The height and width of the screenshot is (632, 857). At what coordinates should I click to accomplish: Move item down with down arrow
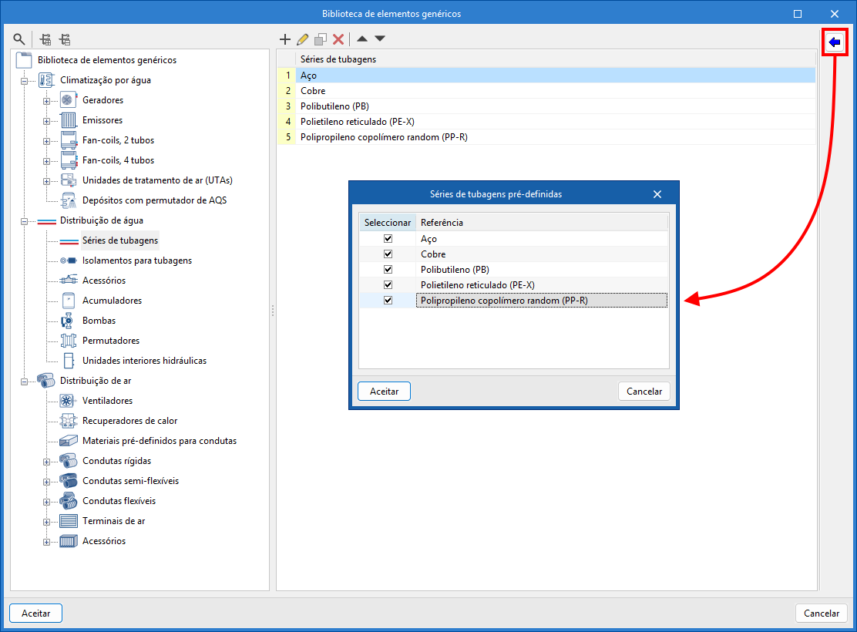click(380, 39)
